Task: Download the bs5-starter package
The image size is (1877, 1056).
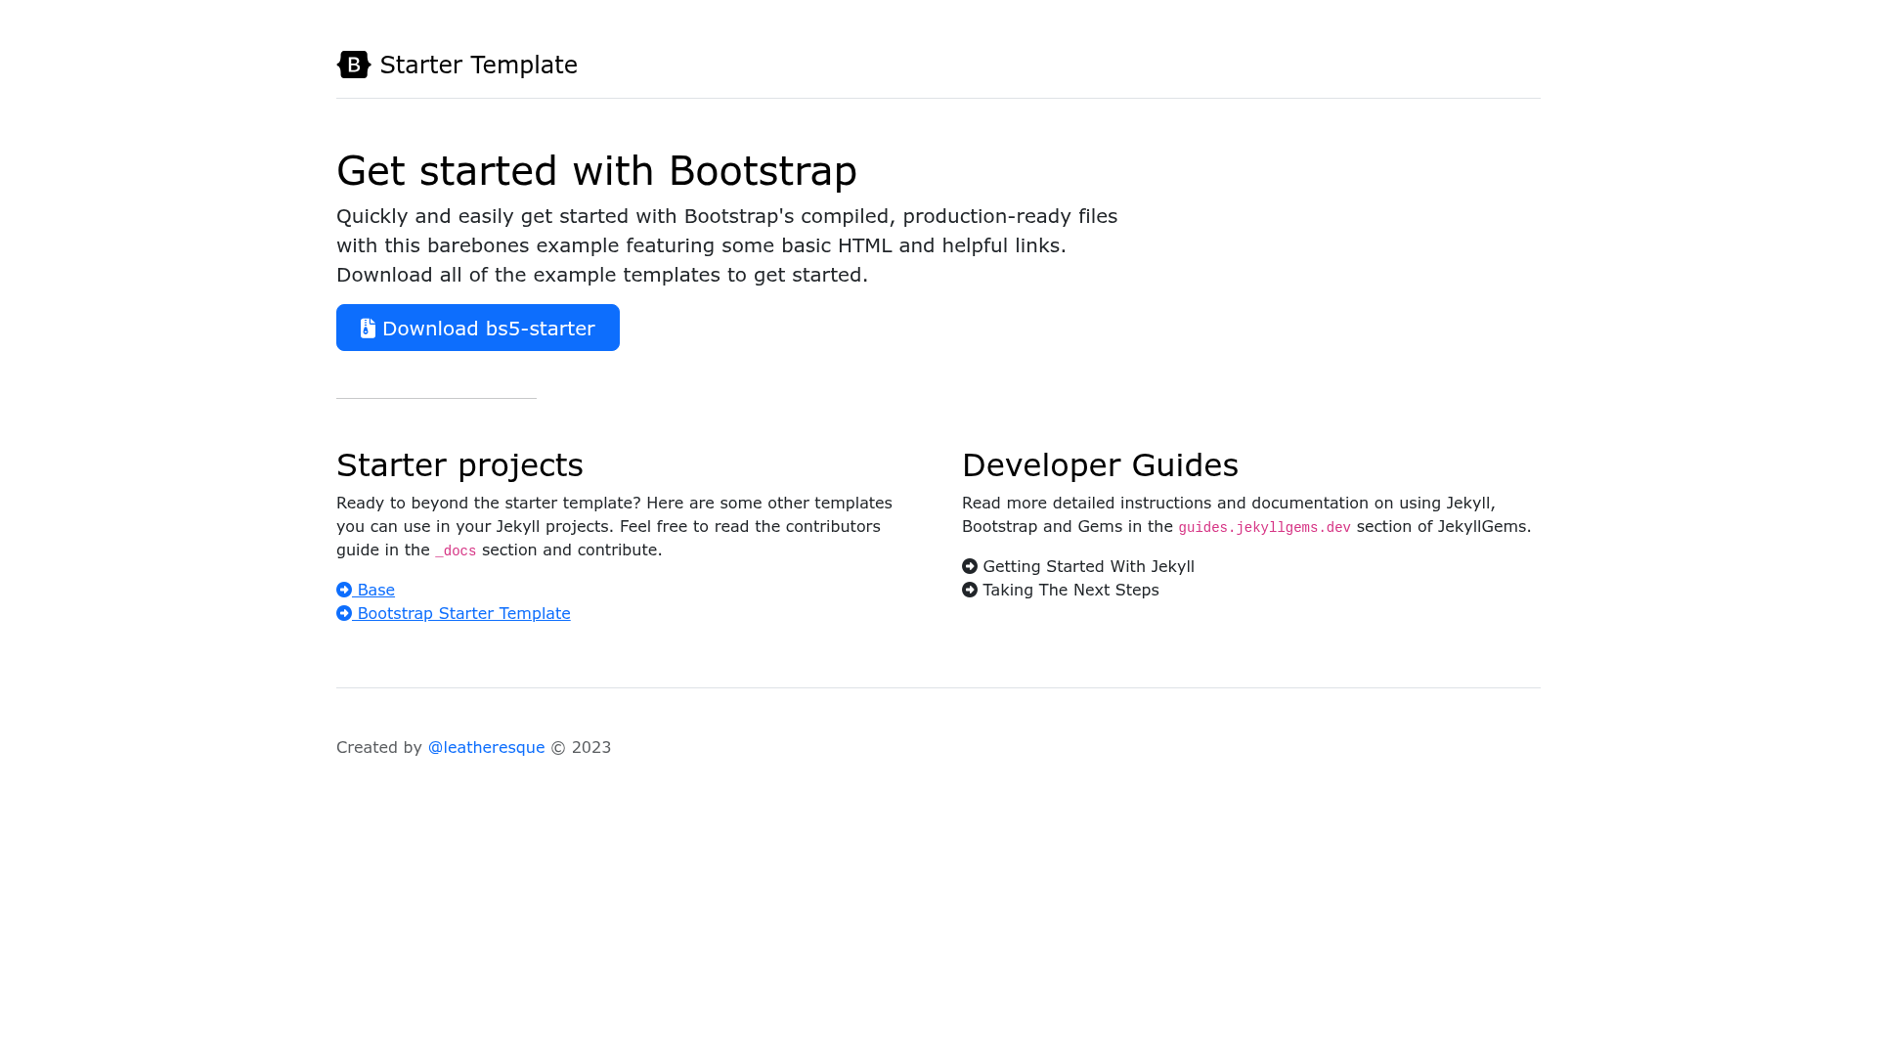Action: [x=478, y=328]
